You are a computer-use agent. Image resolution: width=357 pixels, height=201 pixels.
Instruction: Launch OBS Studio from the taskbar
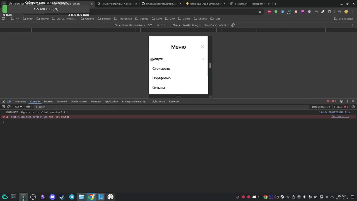click(x=33, y=197)
